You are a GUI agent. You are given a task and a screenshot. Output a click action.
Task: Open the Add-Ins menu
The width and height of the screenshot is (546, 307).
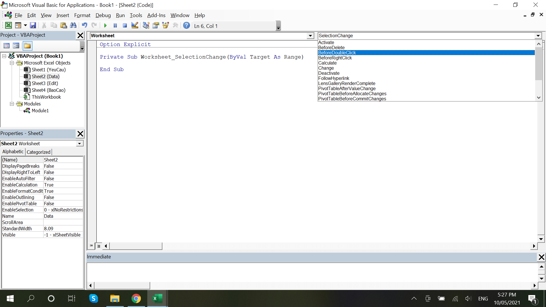tap(156, 15)
